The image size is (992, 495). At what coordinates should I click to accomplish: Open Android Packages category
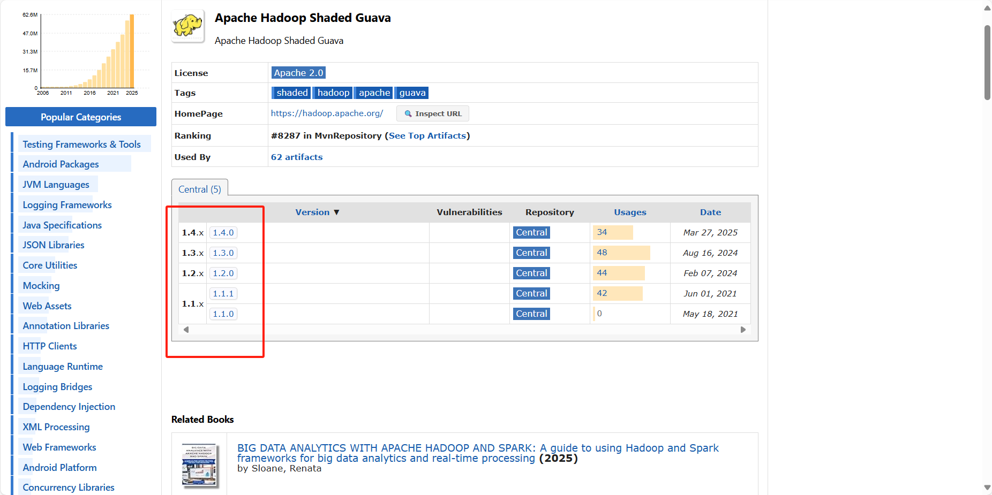coord(61,164)
